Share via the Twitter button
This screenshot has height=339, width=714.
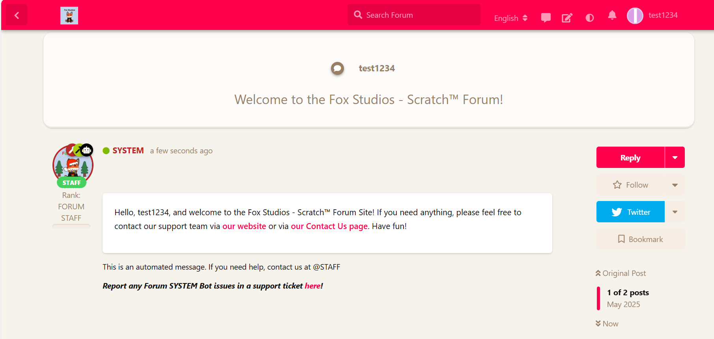point(630,212)
